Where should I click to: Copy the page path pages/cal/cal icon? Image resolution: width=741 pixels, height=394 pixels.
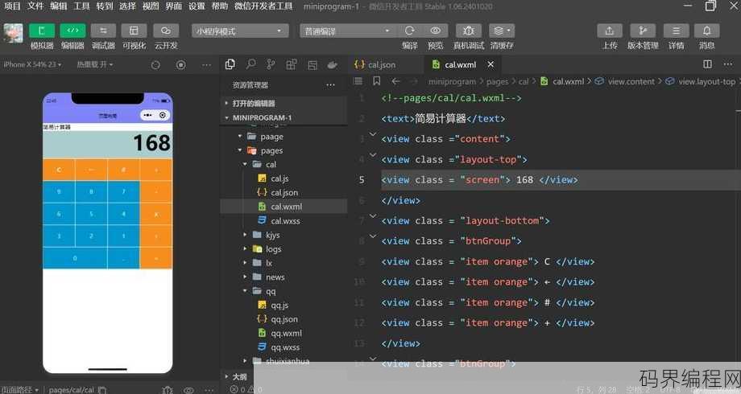(102, 390)
